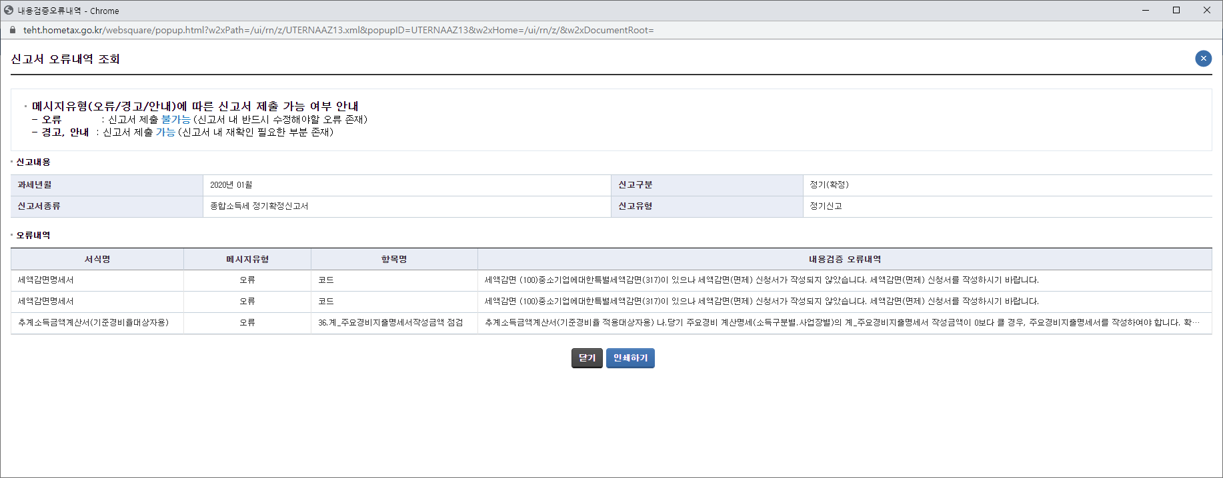The width and height of the screenshot is (1223, 478).
Task: Click the 인쇄하기 print button
Action: 630,358
